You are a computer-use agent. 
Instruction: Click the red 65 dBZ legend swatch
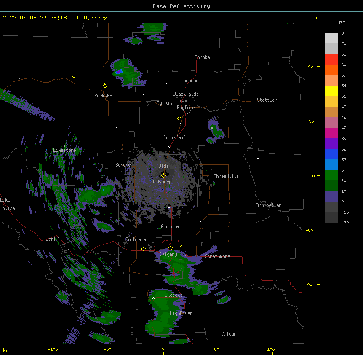(x=331, y=59)
